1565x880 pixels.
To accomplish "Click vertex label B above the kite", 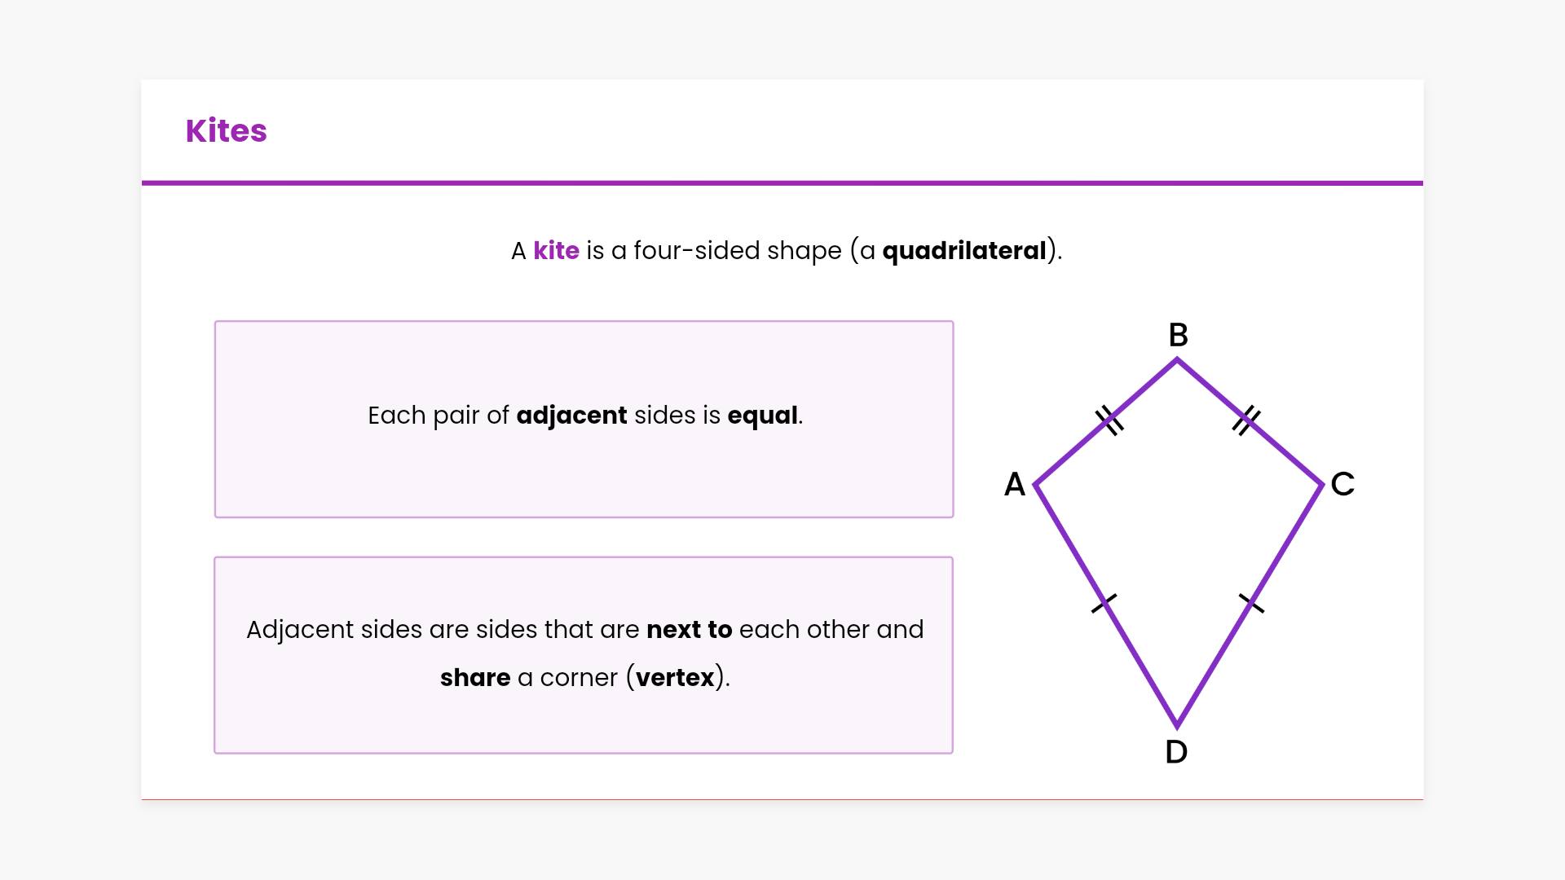I will click(1178, 335).
